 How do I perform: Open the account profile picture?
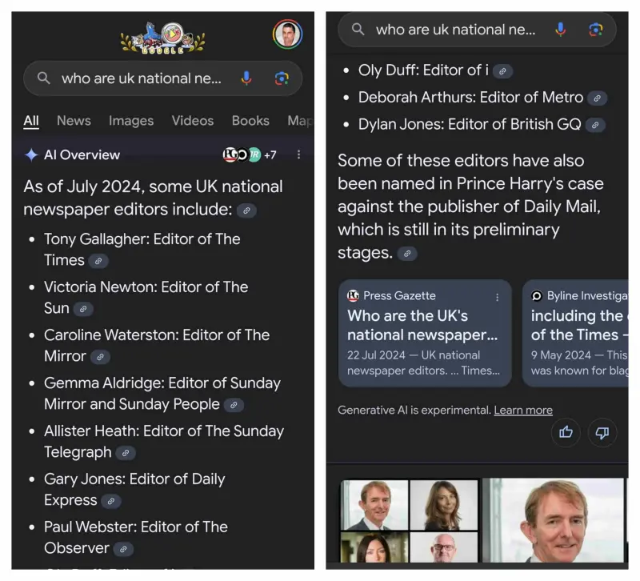(288, 34)
